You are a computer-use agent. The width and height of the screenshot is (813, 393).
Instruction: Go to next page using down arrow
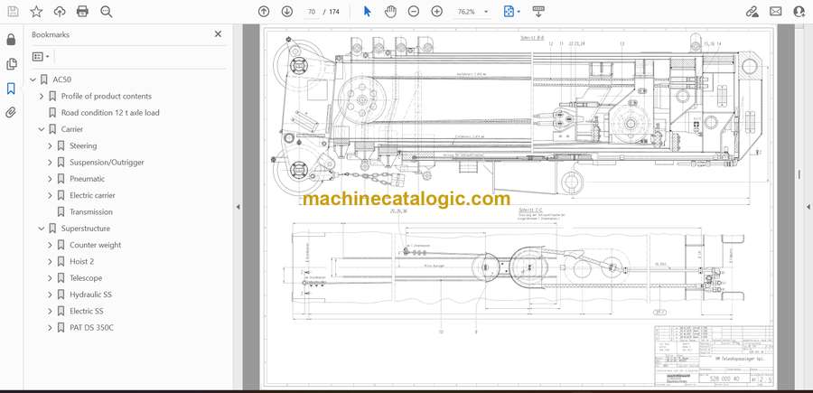click(x=287, y=12)
